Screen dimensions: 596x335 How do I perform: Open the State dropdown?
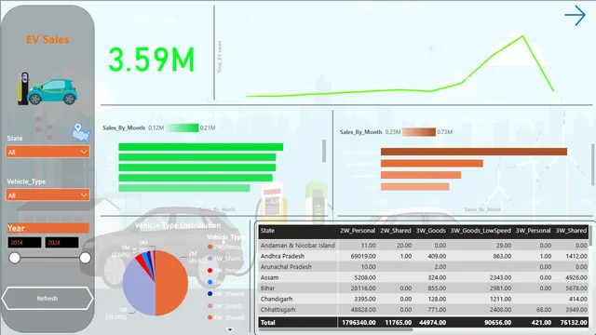[47, 152]
